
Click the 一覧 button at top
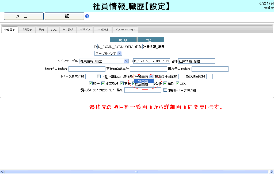64,16
